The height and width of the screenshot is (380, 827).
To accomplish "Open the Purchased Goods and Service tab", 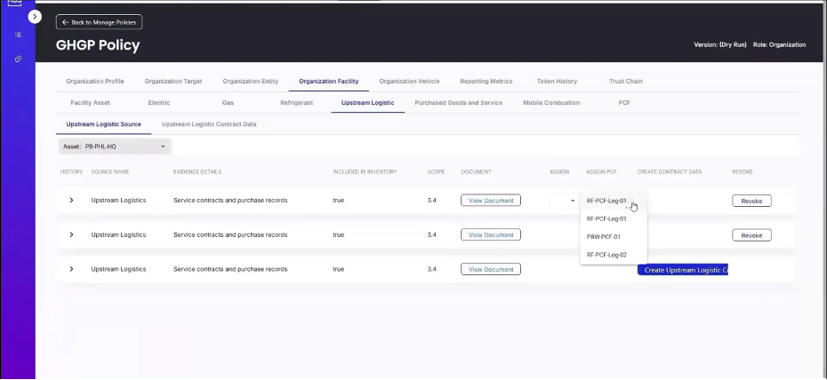I will click(458, 103).
